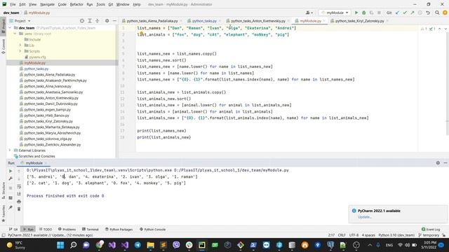Open the Event Log
This screenshot has height=252, width=449.
(x=431, y=229)
